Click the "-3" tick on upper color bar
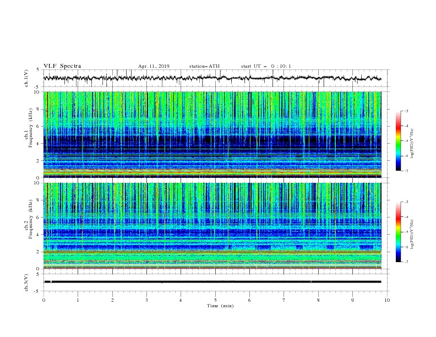436x337 pixels. (406, 111)
